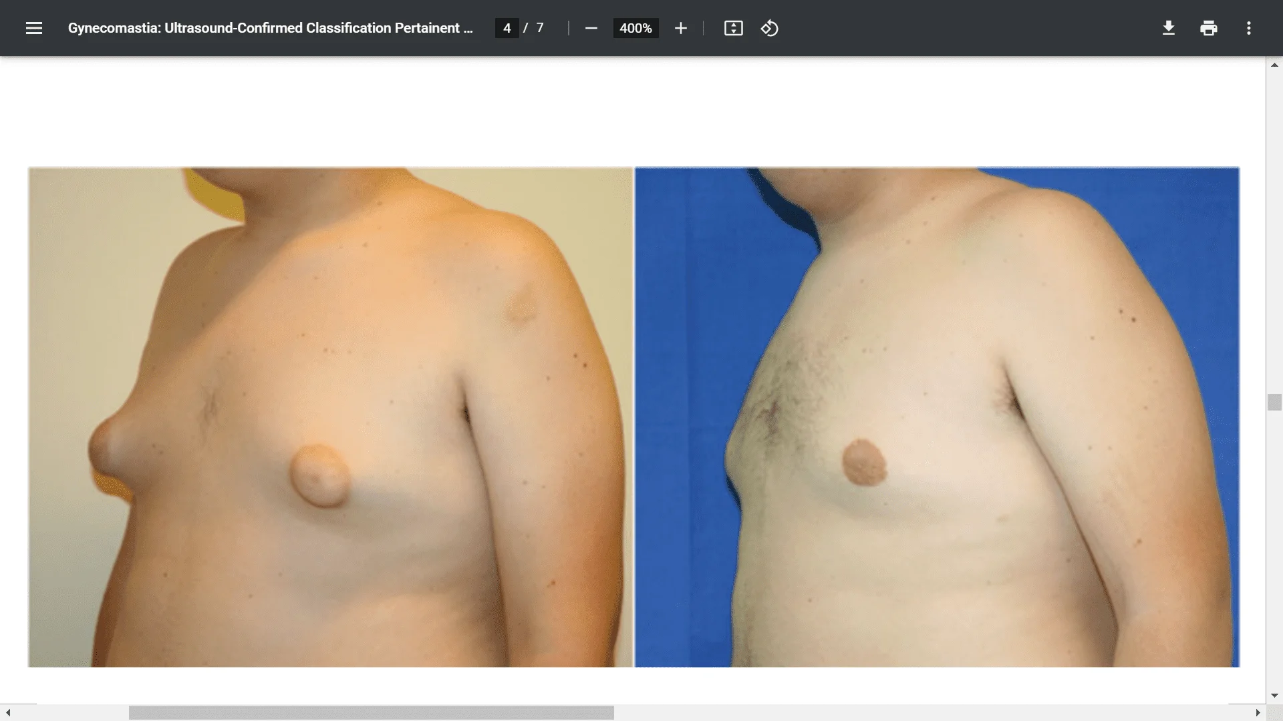
Task: Edit the 400% zoom level field
Action: tap(635, 28)
